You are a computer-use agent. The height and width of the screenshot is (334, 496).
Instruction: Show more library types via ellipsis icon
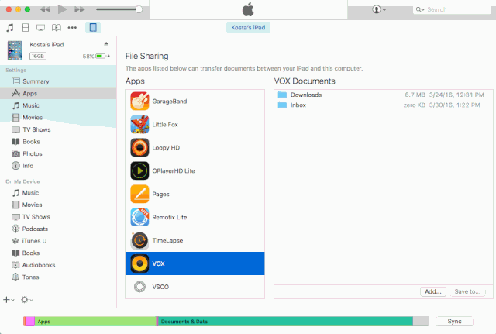coord(72,28)
